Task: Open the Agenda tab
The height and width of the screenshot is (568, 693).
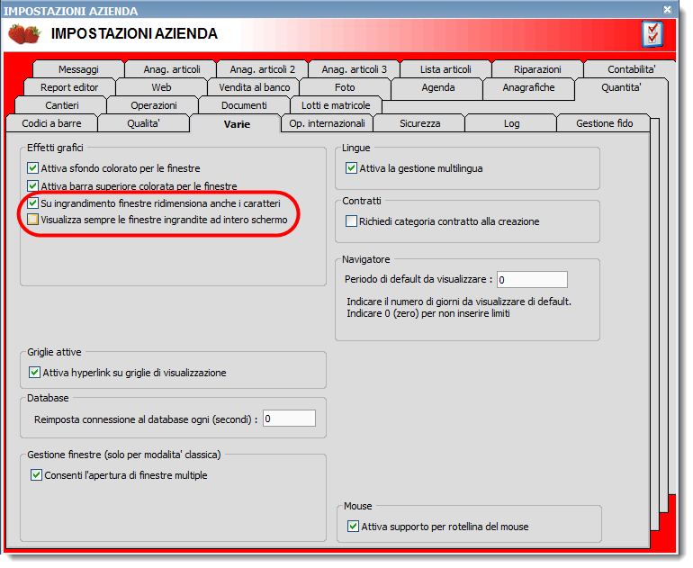Action: pos(438,87)
